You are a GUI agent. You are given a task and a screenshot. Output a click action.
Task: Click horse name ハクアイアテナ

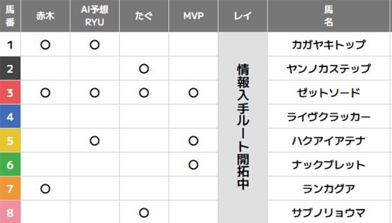click(328, 141)
